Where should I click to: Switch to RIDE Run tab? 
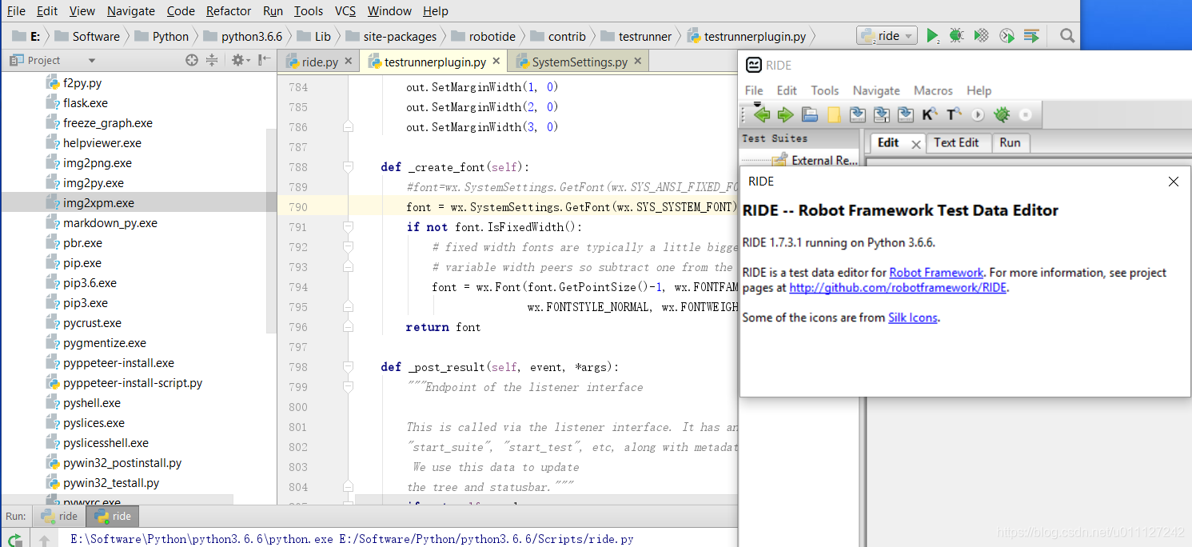1011,142
